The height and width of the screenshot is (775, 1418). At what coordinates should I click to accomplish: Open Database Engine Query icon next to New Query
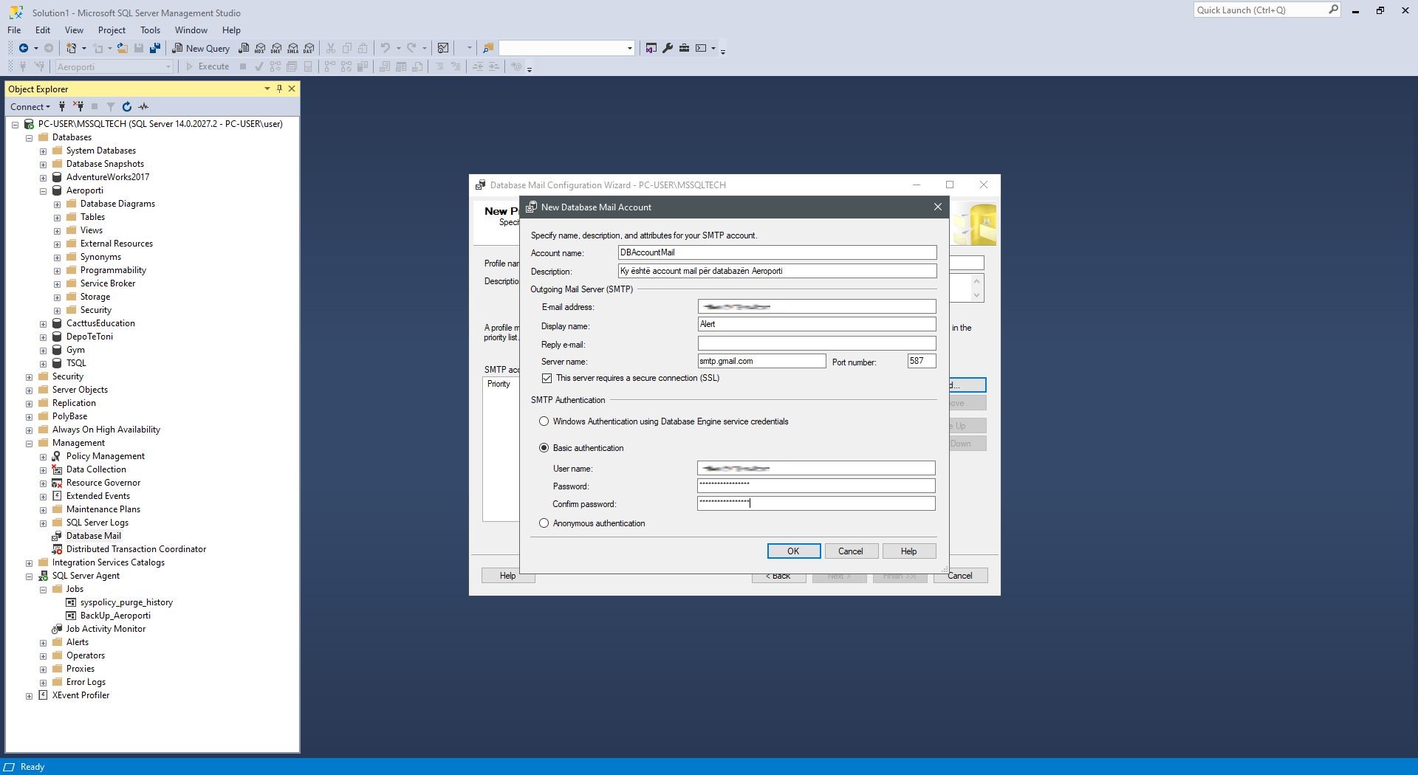244,48
